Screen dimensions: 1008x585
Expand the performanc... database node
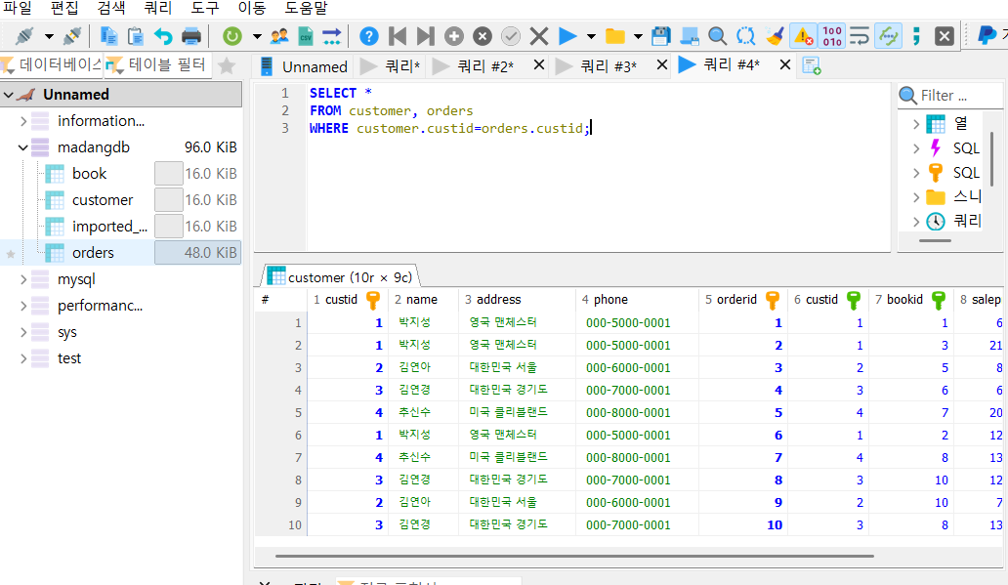point(23,306)
